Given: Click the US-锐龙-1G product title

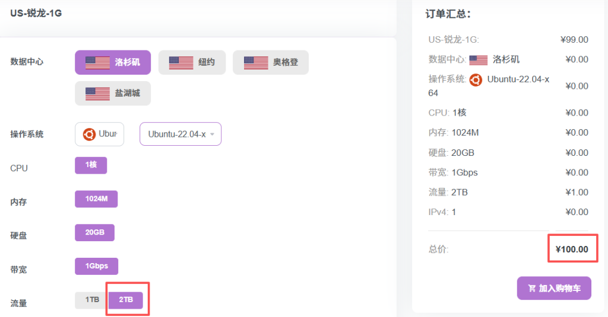Looking at the screenshot, I should (36, 13).
